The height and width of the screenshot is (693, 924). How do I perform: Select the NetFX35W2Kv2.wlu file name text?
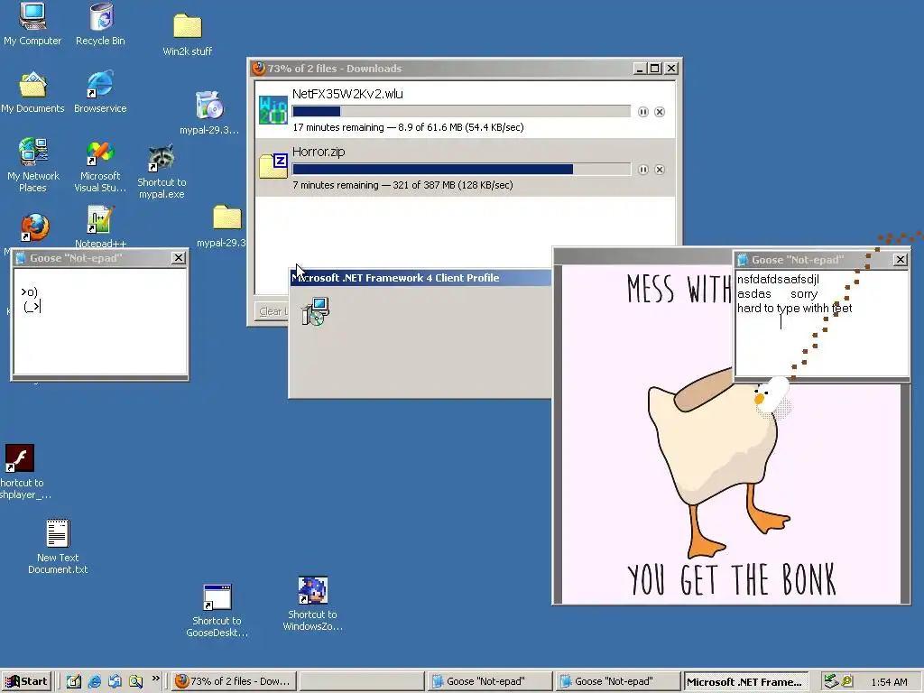[x=347, y=94]
